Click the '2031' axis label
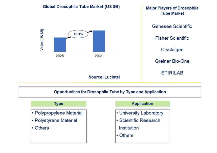Viewport: 217px width, 153px height. 99,56
